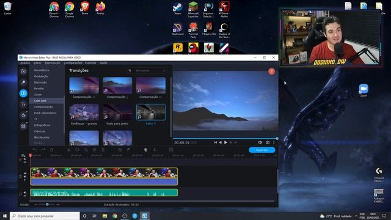391x220 pixels.
Task: Open the Color adjustments icon
Action: click(95, 150)
